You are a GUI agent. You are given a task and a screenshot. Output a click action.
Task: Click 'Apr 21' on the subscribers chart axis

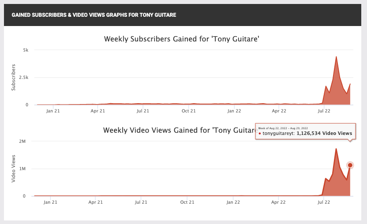pos(98,111)
